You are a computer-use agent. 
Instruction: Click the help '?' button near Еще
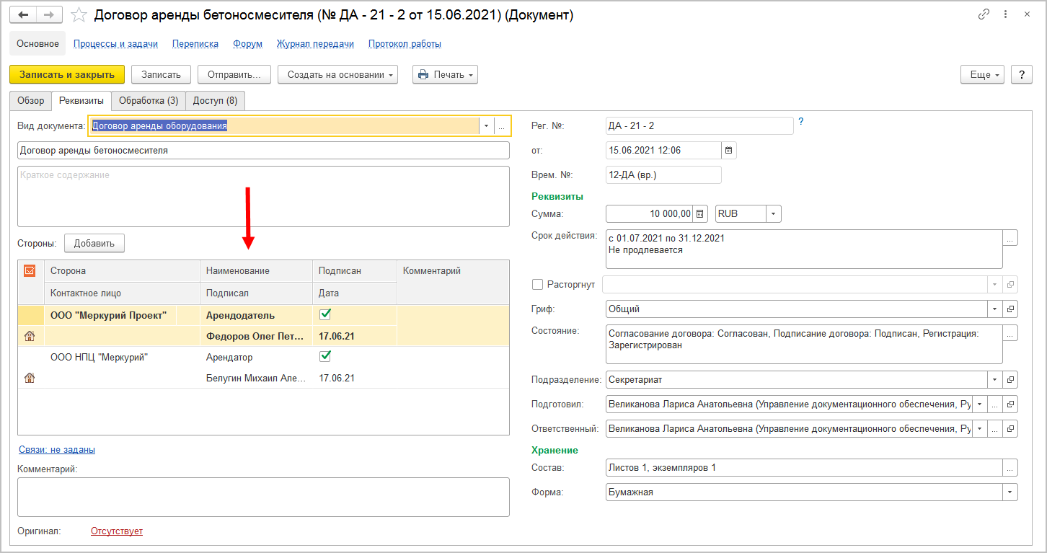[x=1021, y=74]
